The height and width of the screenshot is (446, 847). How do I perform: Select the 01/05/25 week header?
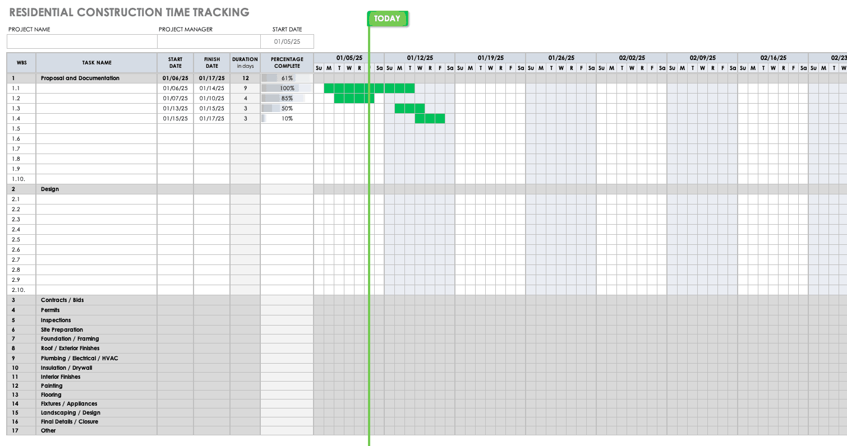pyautogui.click(x=349, y=58)
